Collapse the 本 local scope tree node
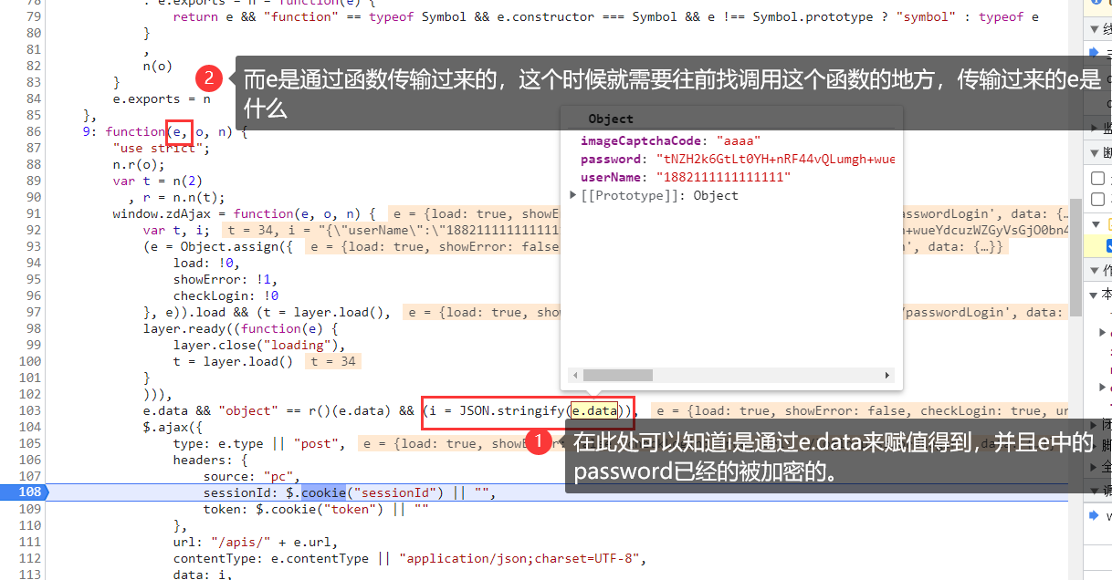1112x580 pixels. click(x=1095, y=294)
